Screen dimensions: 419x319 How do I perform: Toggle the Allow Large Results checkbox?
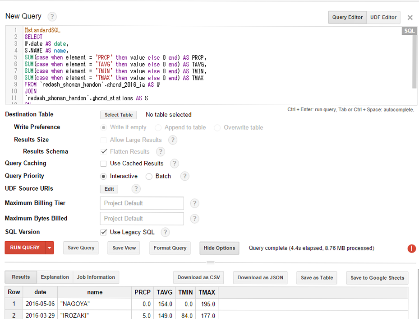[103, 140]
